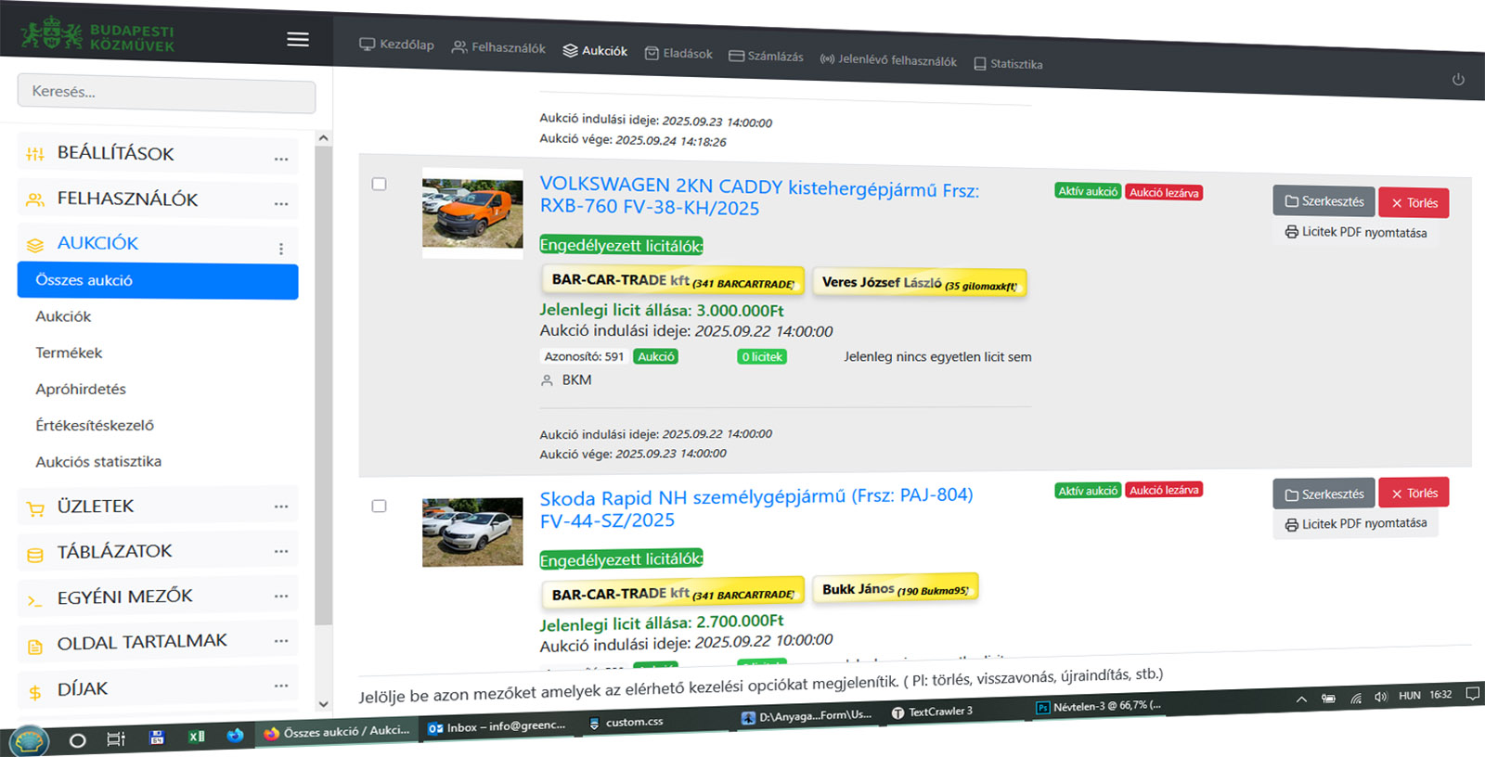Expand Beállítások section via three dots
Image resolution: width=1485 pixels, height=757 pixels.
pos(280,159)
